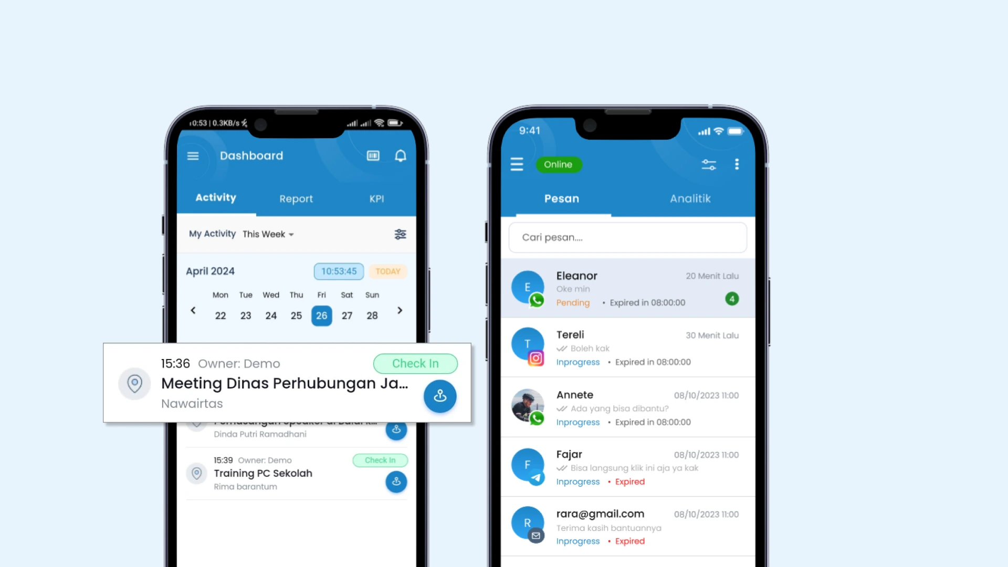Viewport: 1008px width, 567px height.
Task: Select the Analitik tab on Pesan screen
Action: 689,198
